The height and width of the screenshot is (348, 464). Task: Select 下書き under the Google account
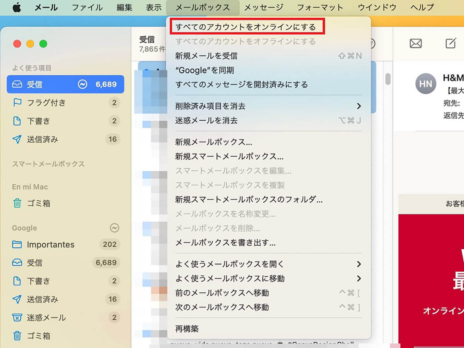click(65, 281)
